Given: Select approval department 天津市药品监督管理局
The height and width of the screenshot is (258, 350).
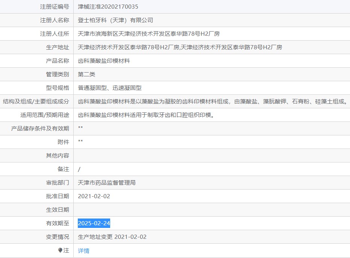Looking at the screenshot, I should 107,183.
